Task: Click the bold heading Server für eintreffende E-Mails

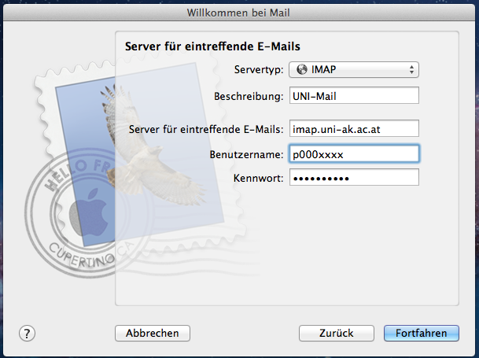Action: click(x=212, y=47)
